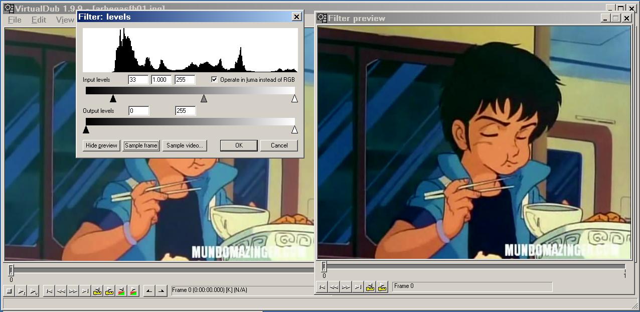Open the View menu
This screenshot has width=640, height=312.
click(x=65, y=20)
